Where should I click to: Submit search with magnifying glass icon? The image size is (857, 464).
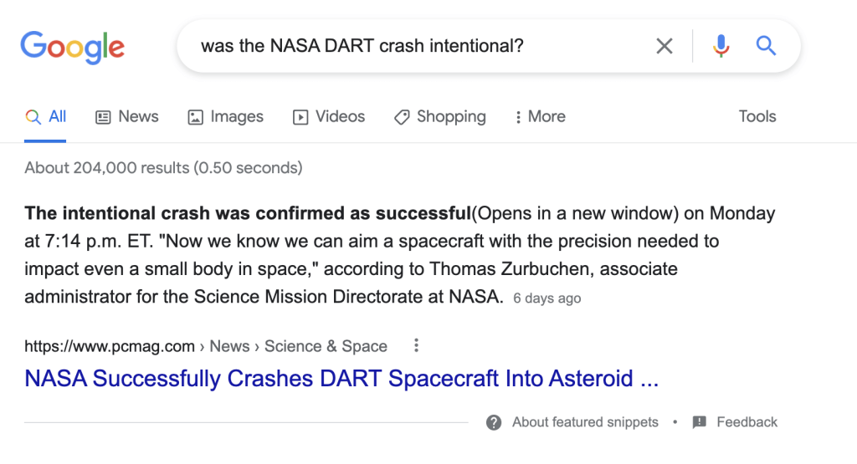766,45
